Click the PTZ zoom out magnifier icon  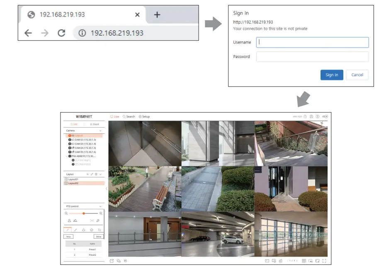(66, 213)
